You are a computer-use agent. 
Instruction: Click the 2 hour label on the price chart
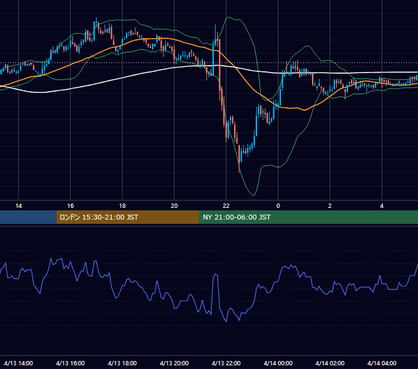point(329,206)
